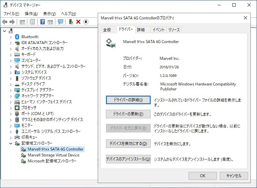Click the ディスプレイ アダプター icon
The height and width of the screenshot is (188, 257).
[x=17, y=90]
